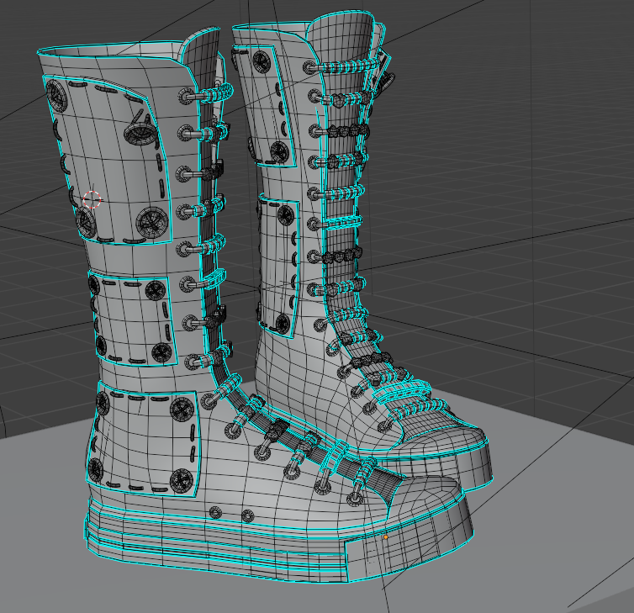The image size is (634, 613).
Task: Select the rear boot's tongue at the top
Action: tap(341, 39)
